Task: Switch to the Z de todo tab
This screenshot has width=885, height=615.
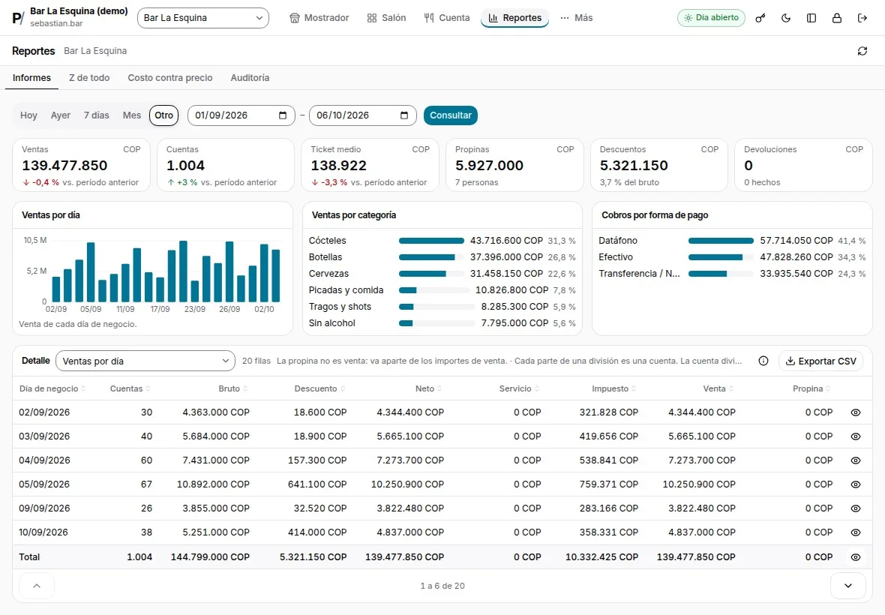Action: click(x=89, y=78)
